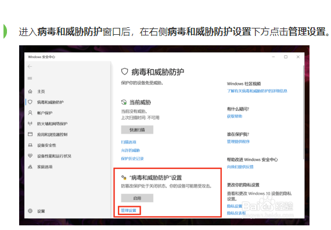The width and height of the screenshot is (331, 230).
Task: Click the 保护你的设备免受威胁 subtitle
Action: click(x=142, y=83)
